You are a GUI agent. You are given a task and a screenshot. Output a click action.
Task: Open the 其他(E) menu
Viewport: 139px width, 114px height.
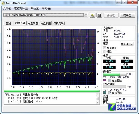35,9
